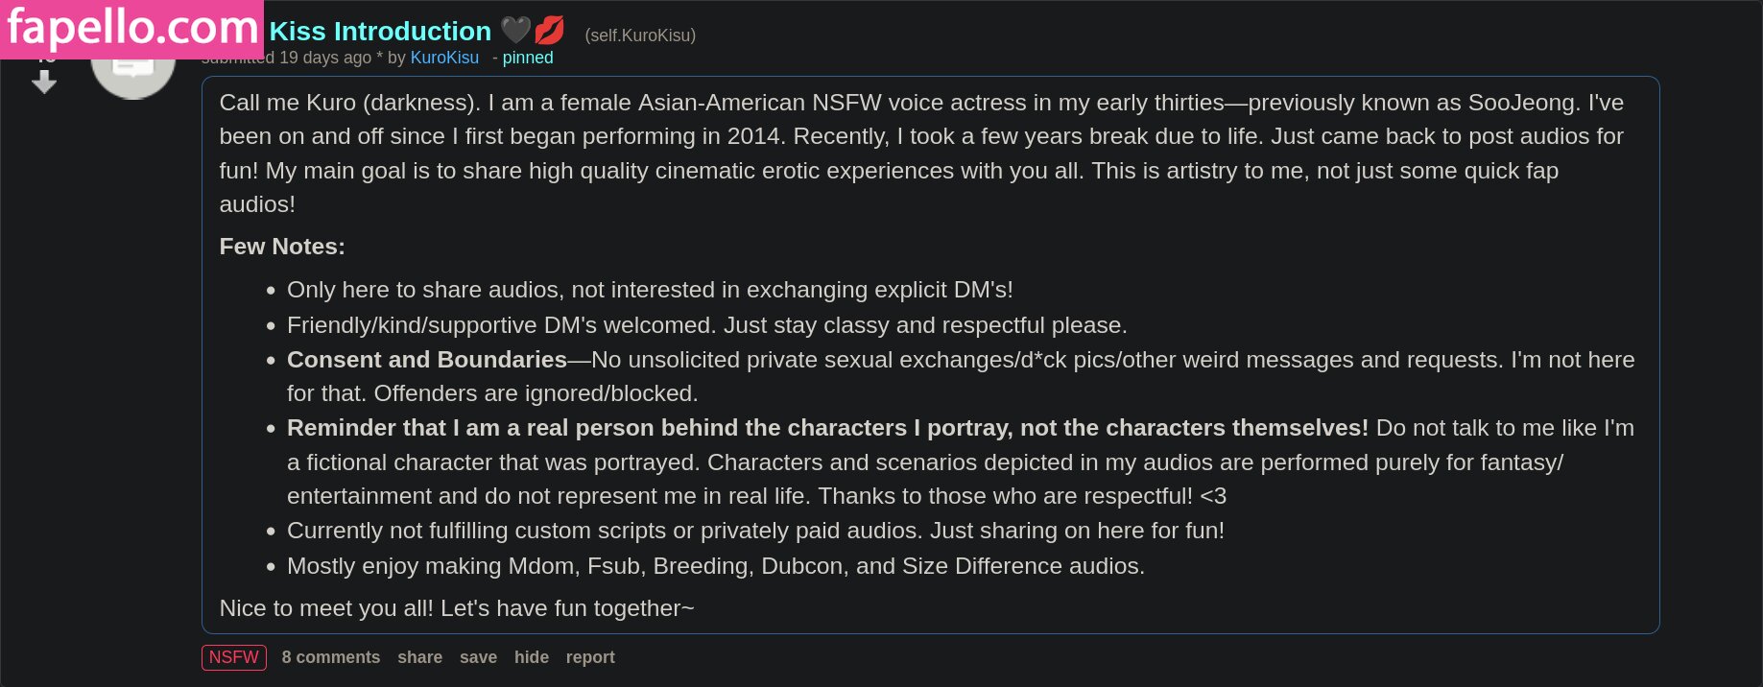Click the bold Reminder real person text
The width and height of the screenshot is (1763, 687).
[826, 428]
